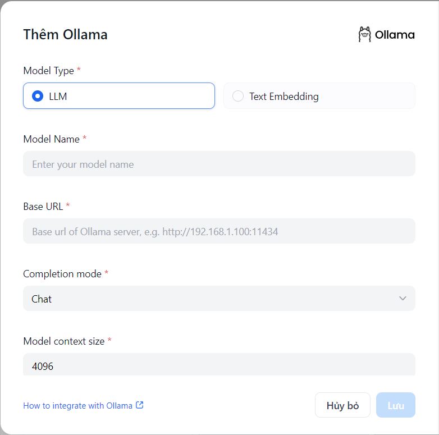Screen dimensions: 439x435
Task: Click the Ollama wordmark text in header
Action: [395, 35]
